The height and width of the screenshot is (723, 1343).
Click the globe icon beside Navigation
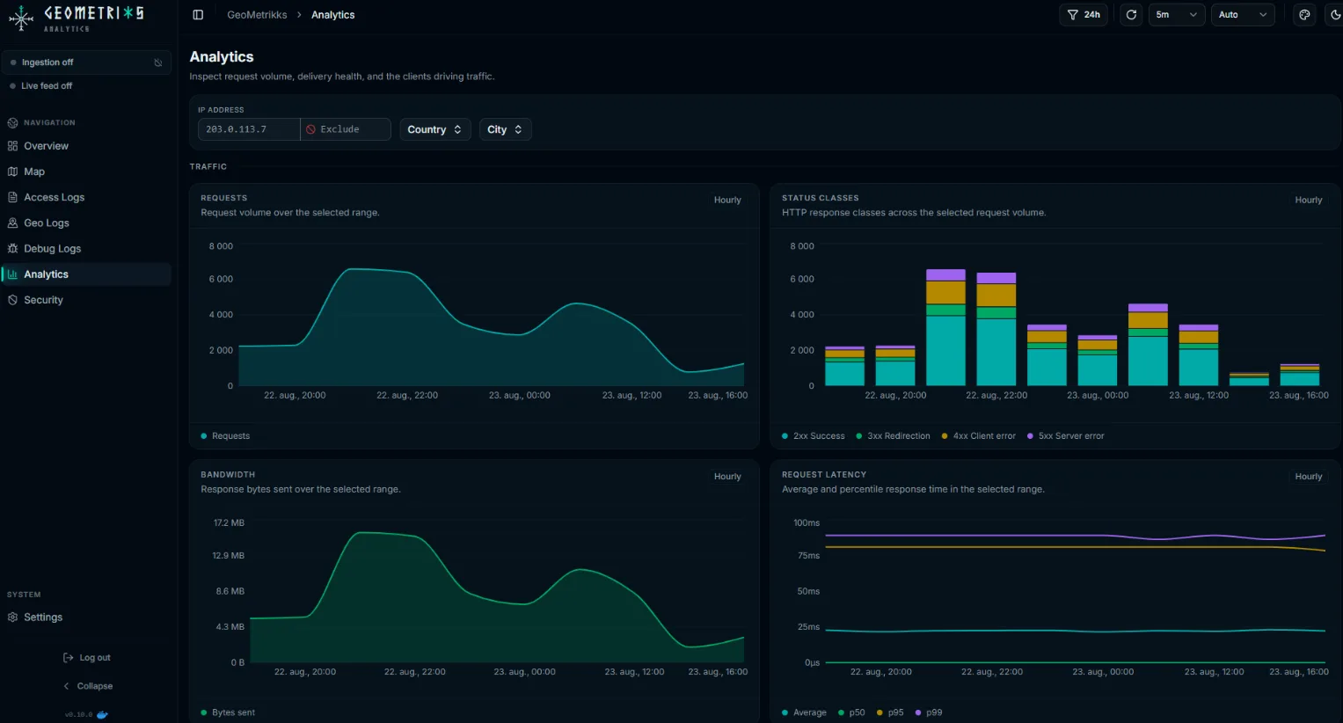(12, 123)
